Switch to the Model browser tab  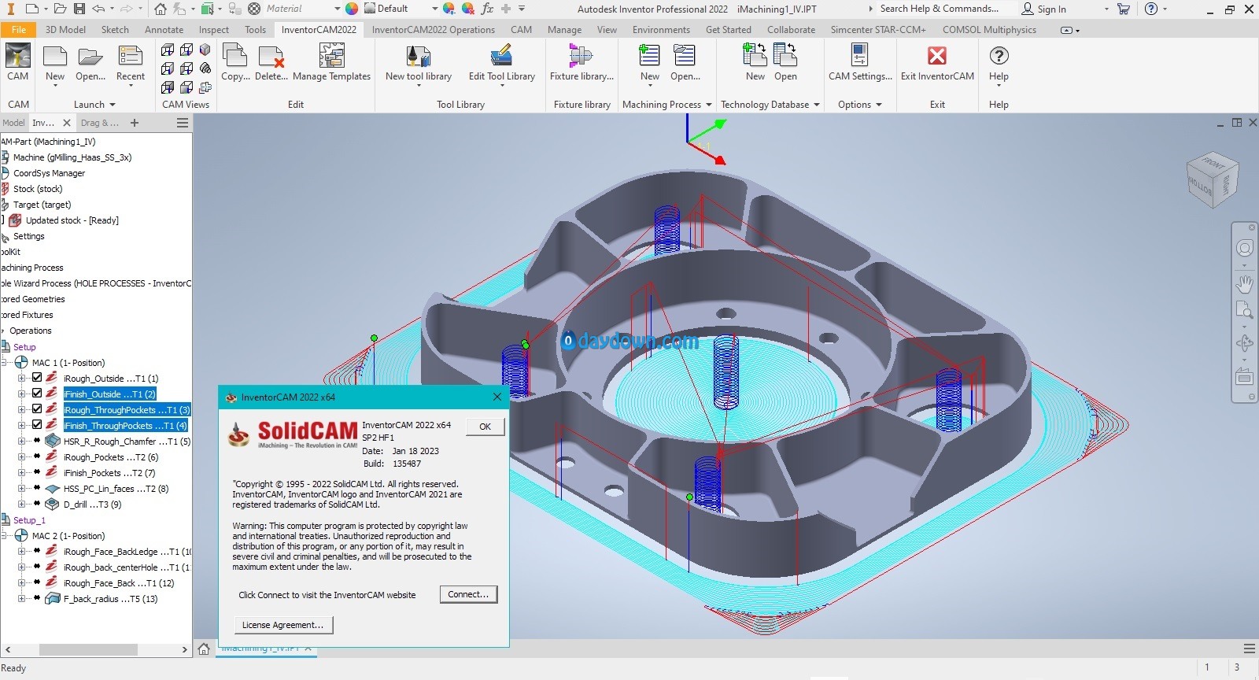(13, 123)
